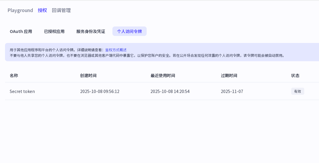
Task: Switch to the 回调管理 tab
Action: 61,10
